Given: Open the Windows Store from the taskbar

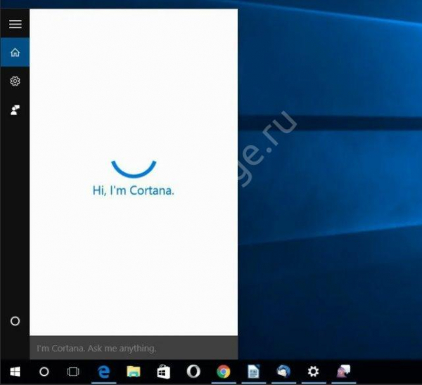Looking at the screenshot, I should pyautogui.click(x=163, y=372).
